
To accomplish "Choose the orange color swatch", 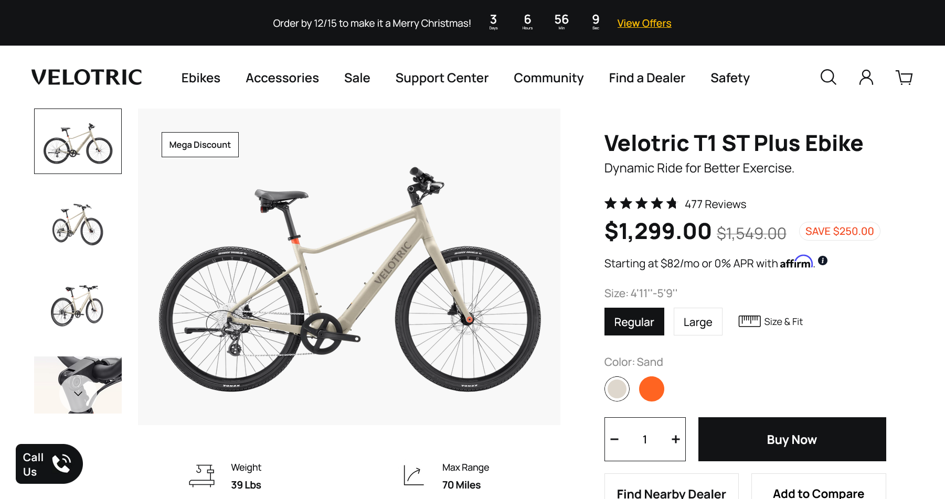I will 651,389.
